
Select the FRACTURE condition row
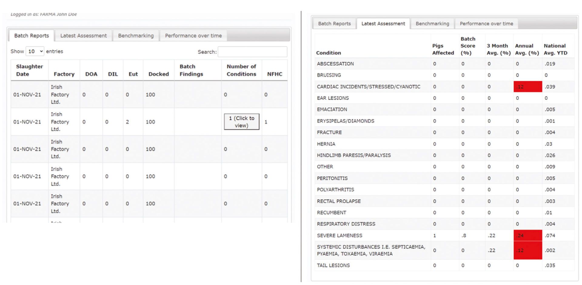[x=444, y=132]
